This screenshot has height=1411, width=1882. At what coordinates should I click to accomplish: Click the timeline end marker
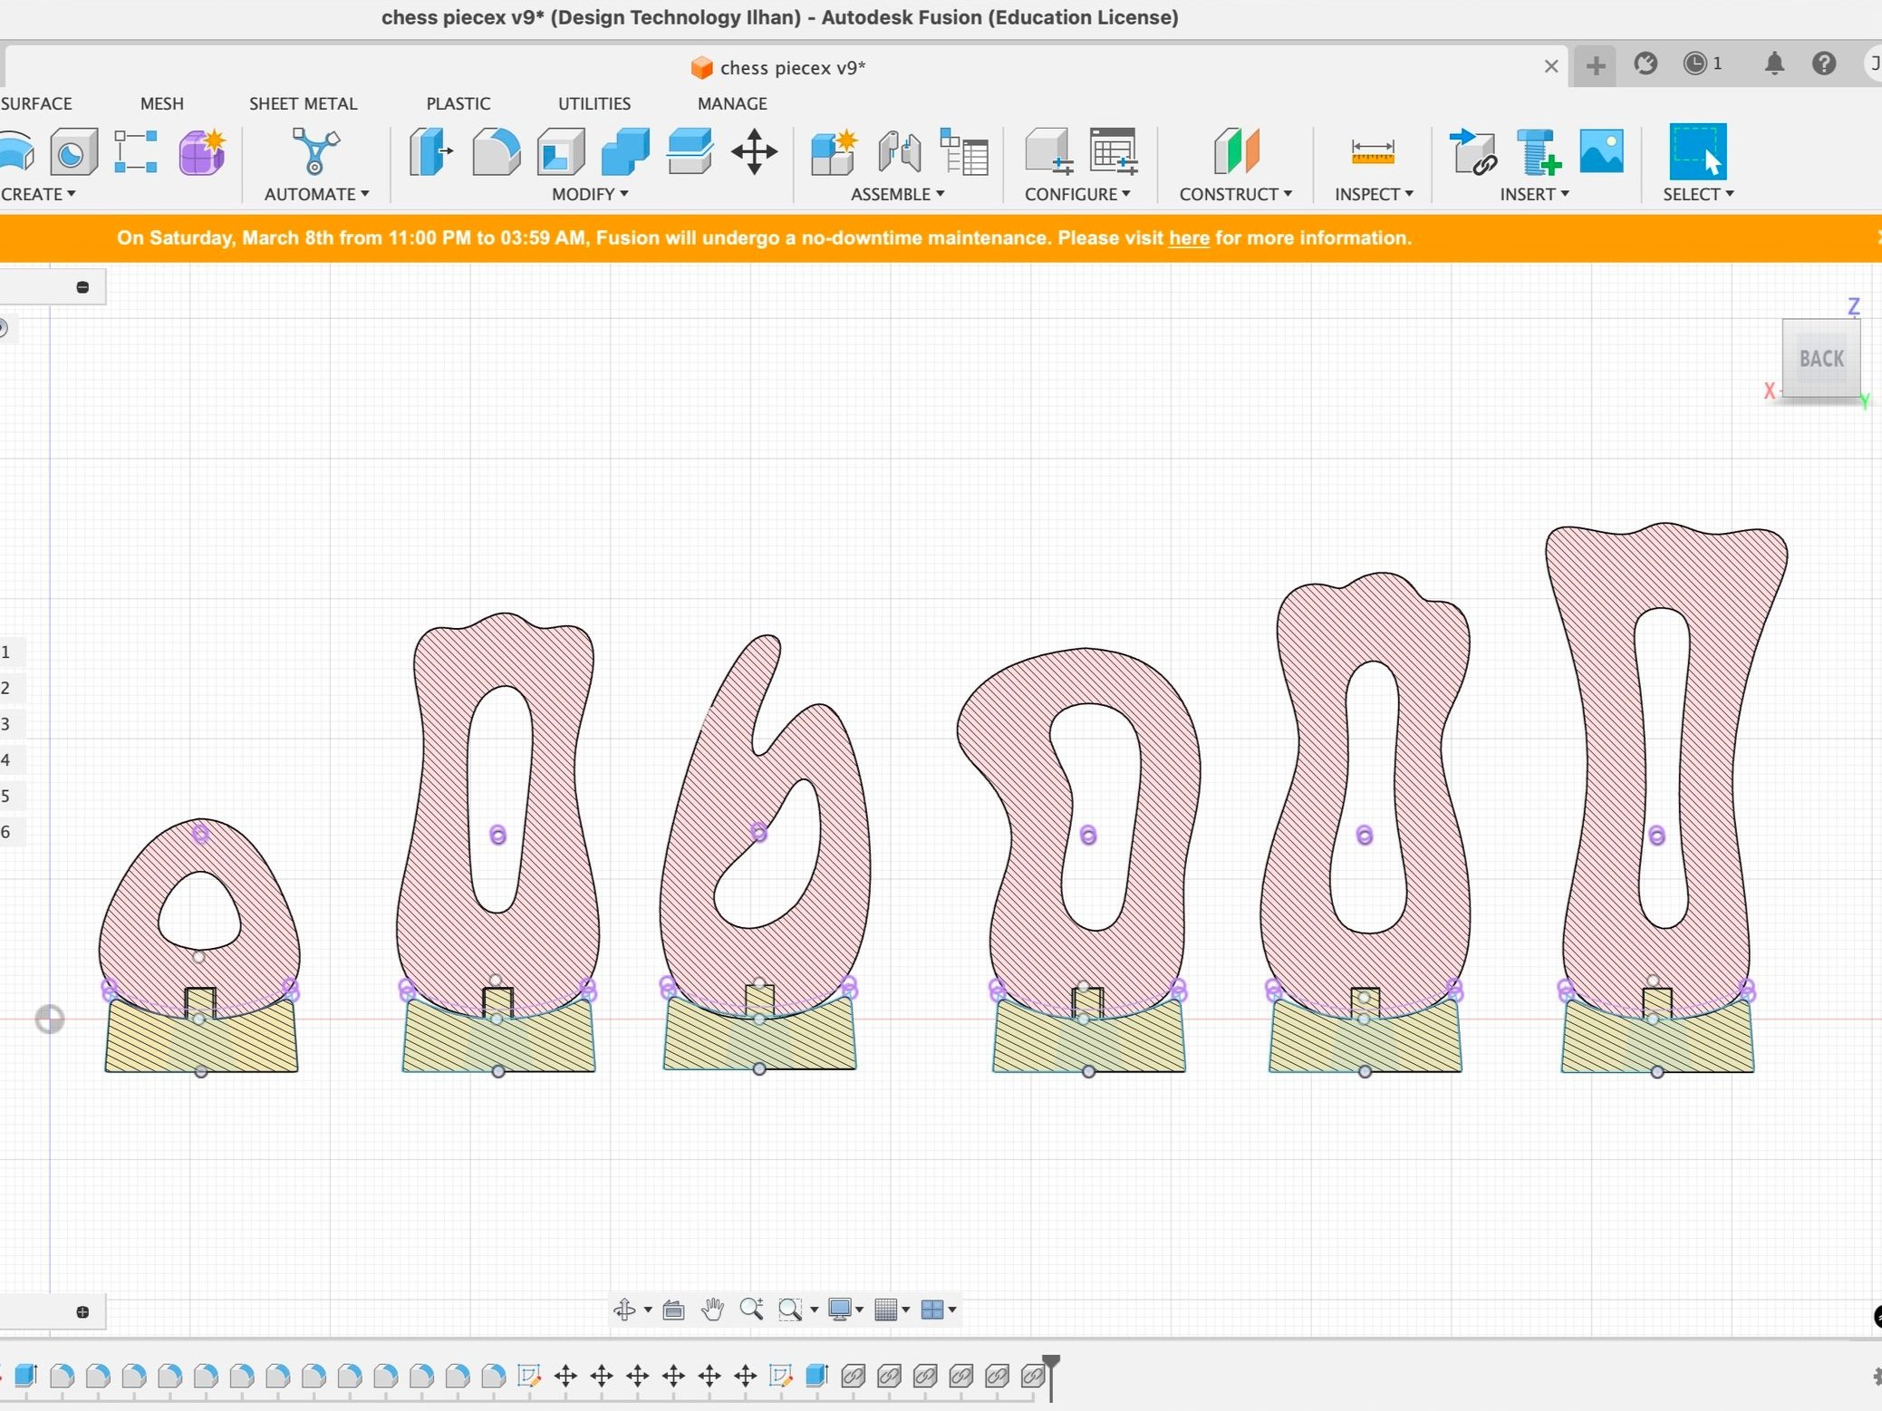pyautogui.click(x=1051, y=1376)
